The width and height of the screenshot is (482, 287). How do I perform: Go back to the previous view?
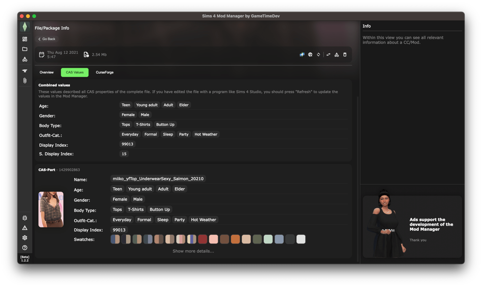coord(47,39)
